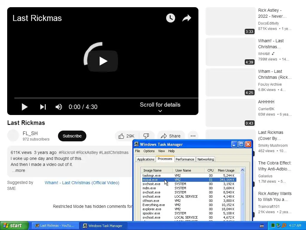This screenshot has height=230, width=306.
Task: Select the taskmgr.exe process row
Action: [x=189, y=175]
